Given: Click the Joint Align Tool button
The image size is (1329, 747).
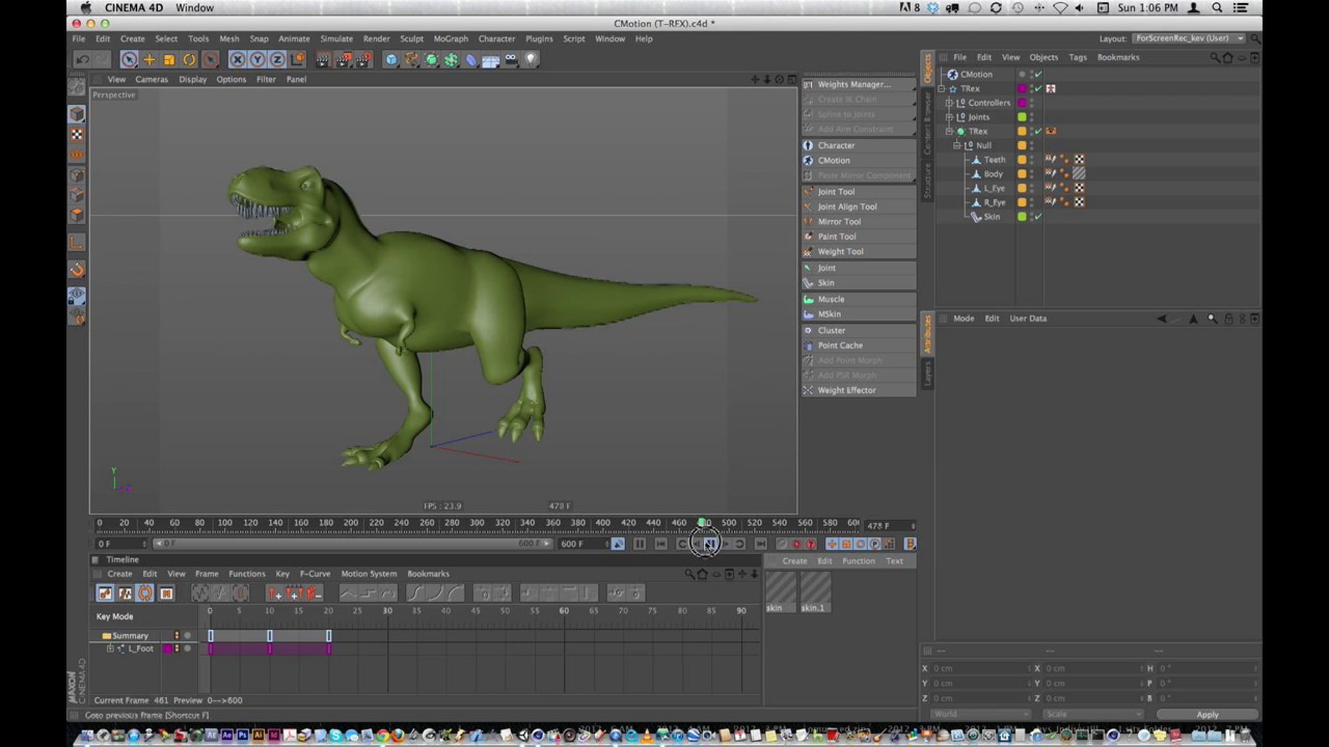Looking at the screenshot, I should (x=858, y=206).
